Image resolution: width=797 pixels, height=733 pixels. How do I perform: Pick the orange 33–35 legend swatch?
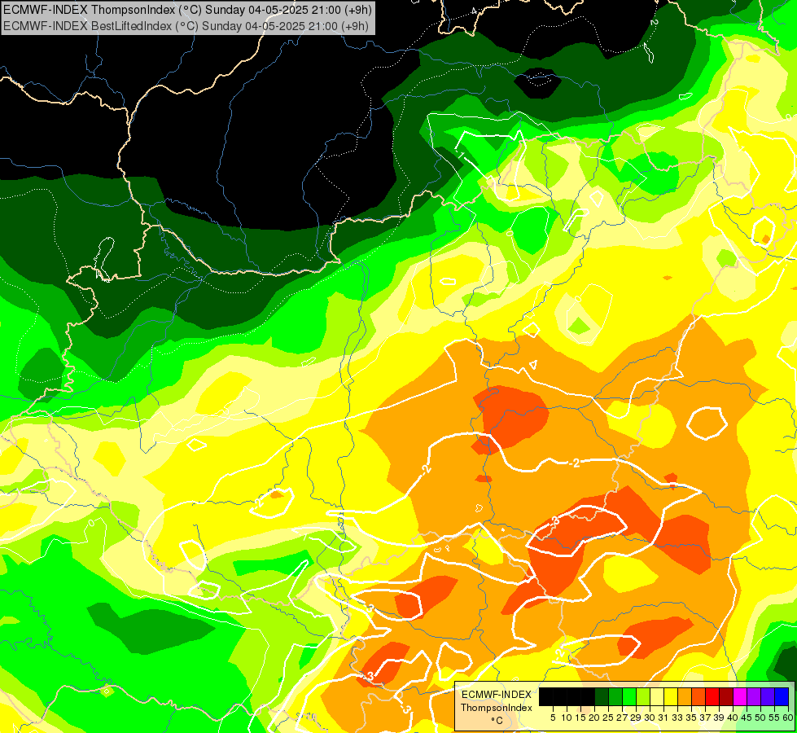click(x=685, y=696)
